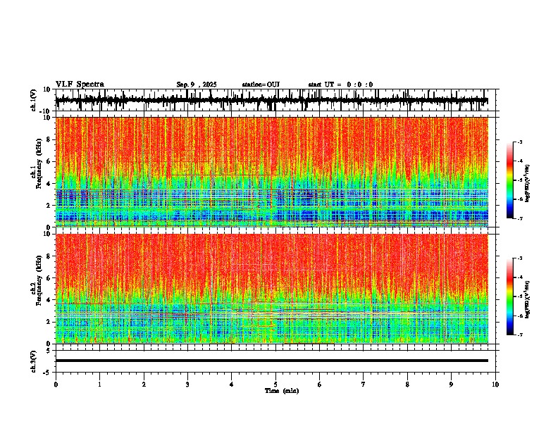558x431 pixels.
Task: Click the "VLF Spectra" plot title
Action: pos(80,85)
